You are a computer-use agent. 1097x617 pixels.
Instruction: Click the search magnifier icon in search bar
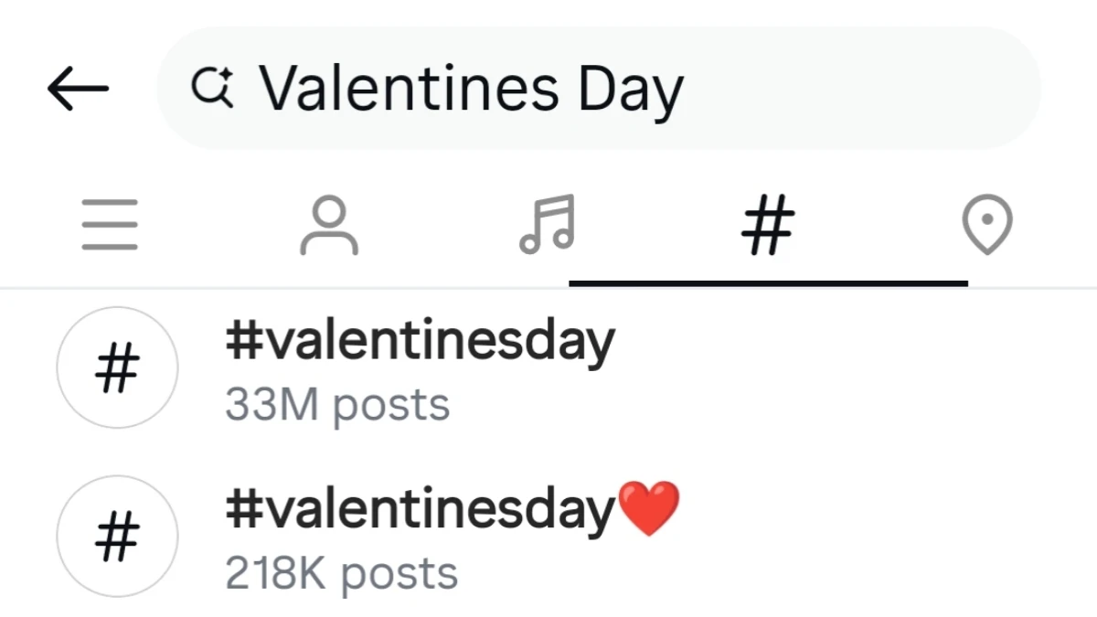[212, 87]
